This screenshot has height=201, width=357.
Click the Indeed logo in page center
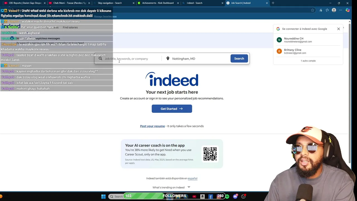[172, 79]
